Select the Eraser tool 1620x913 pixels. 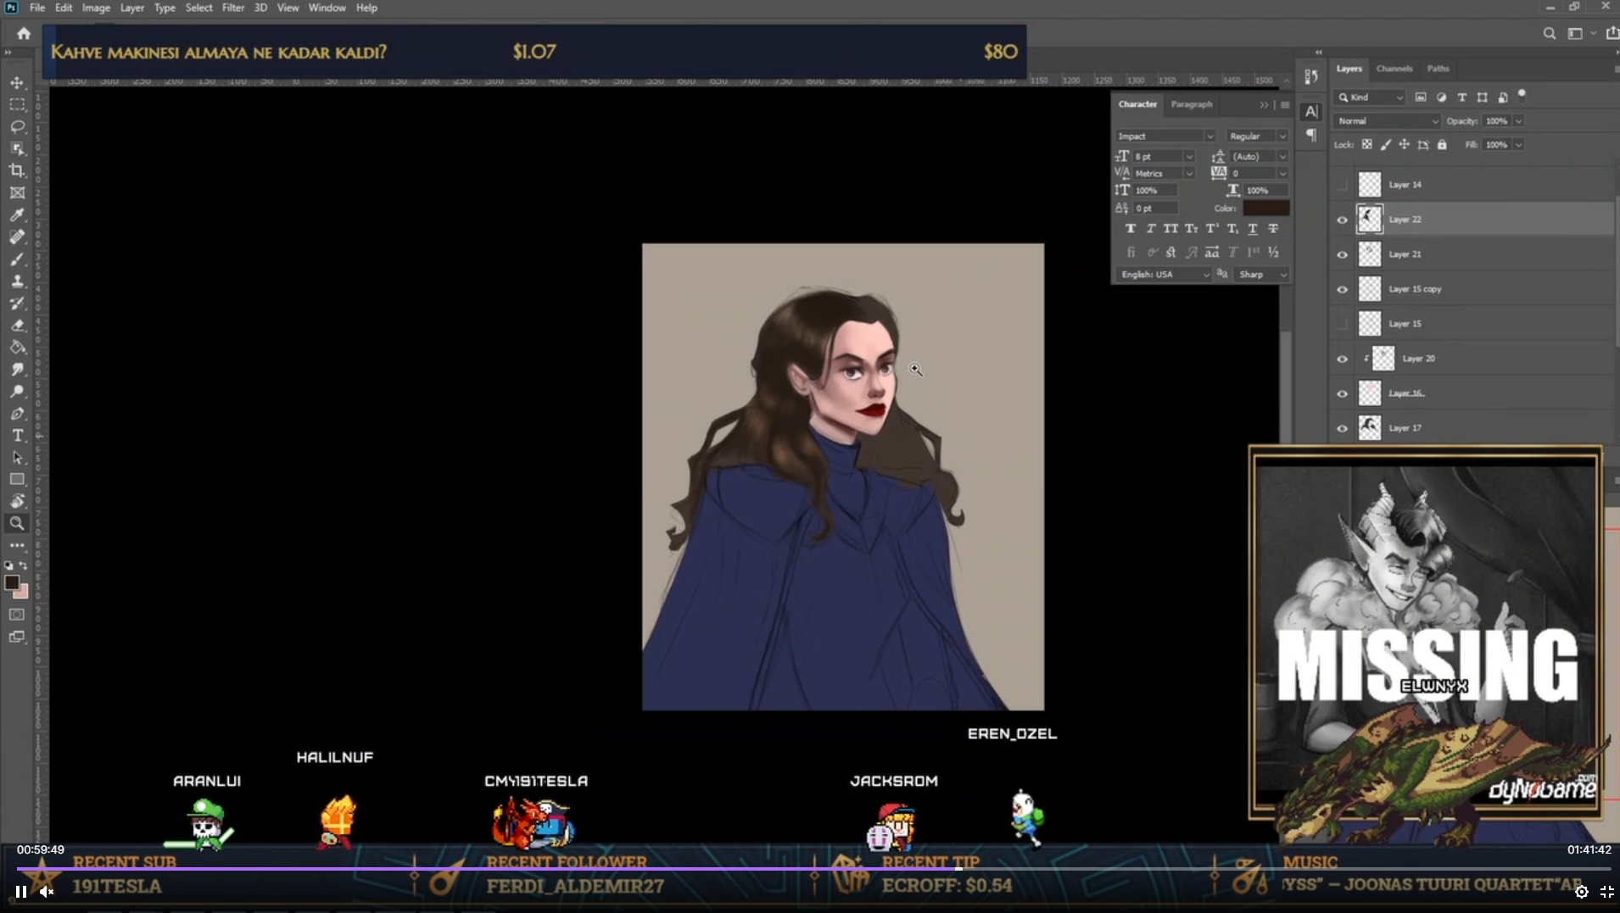coord(17,325)
